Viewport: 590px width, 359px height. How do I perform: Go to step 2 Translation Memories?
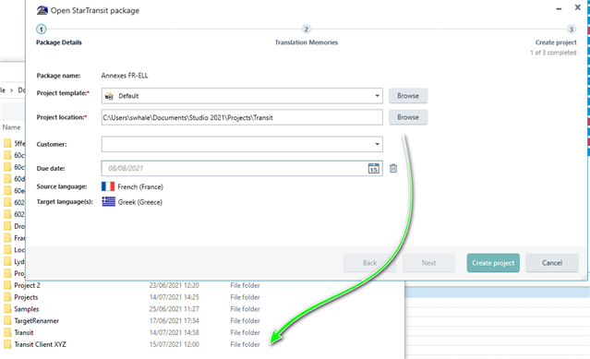pos(306,29)
